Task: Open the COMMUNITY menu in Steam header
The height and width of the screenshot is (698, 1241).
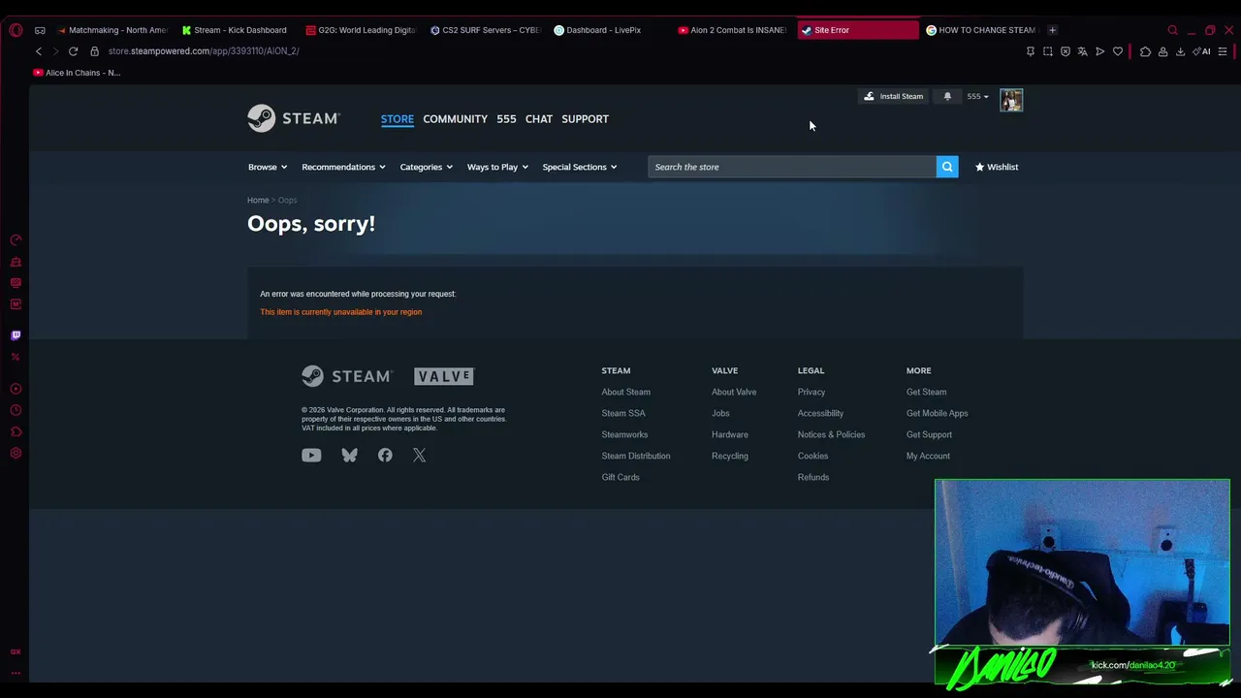Action: tap(455, 119)
